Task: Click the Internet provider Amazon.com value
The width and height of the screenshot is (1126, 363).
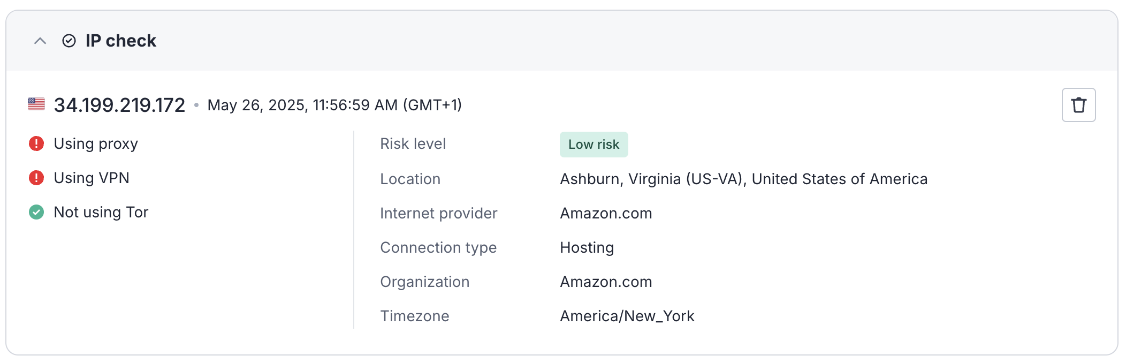Action: coord(606,213)
